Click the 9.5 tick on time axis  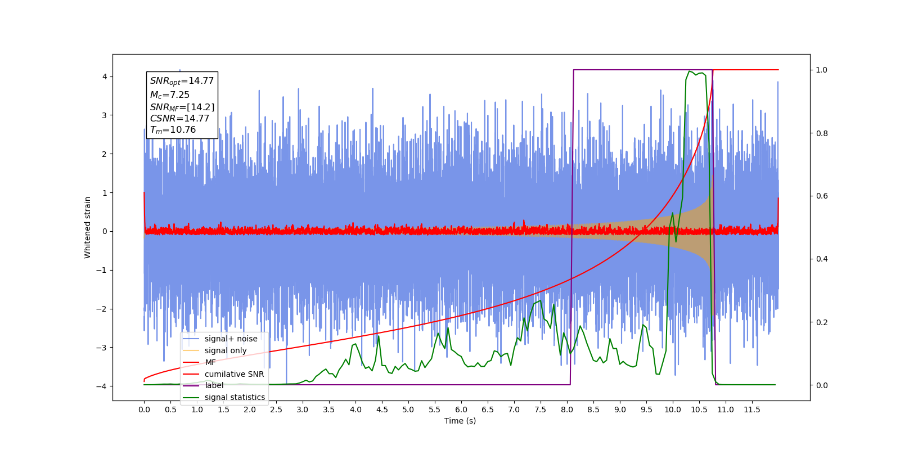[x=646, y=409]
